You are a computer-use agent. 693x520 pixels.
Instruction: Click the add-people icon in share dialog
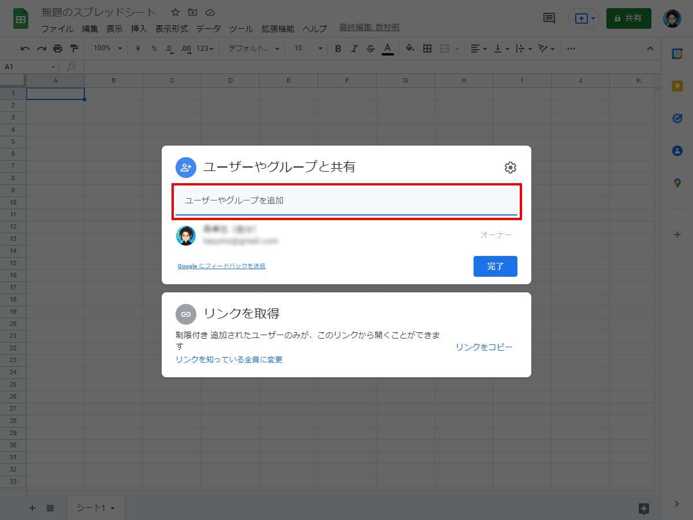186,168
